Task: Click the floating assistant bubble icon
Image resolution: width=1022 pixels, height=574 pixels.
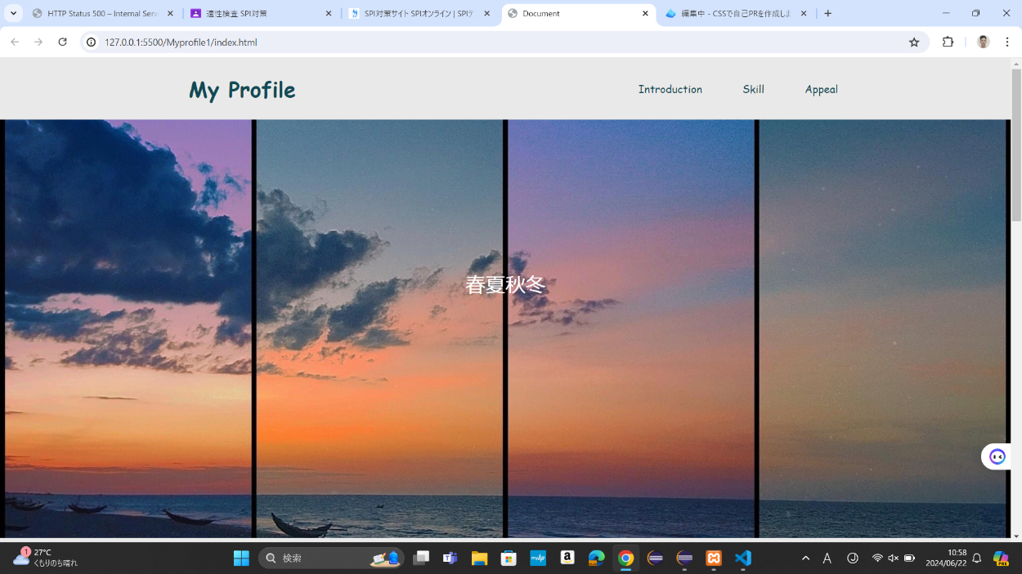Action: (997, 456)
